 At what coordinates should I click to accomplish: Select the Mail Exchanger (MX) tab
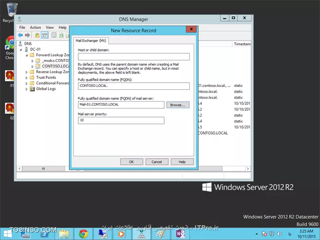coord(91,41)
